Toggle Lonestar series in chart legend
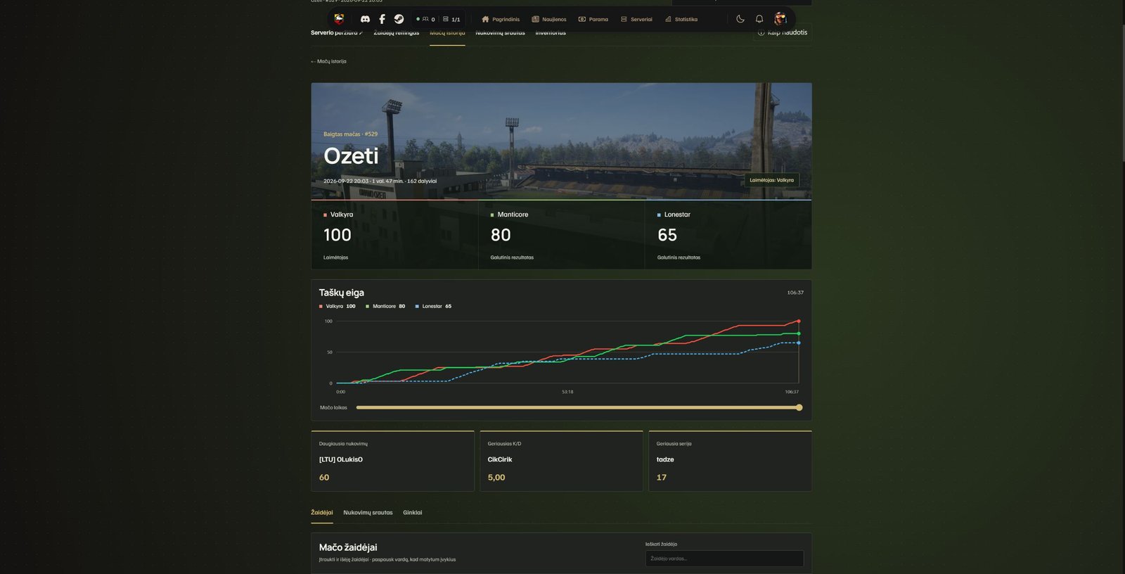 click(433, 306)
